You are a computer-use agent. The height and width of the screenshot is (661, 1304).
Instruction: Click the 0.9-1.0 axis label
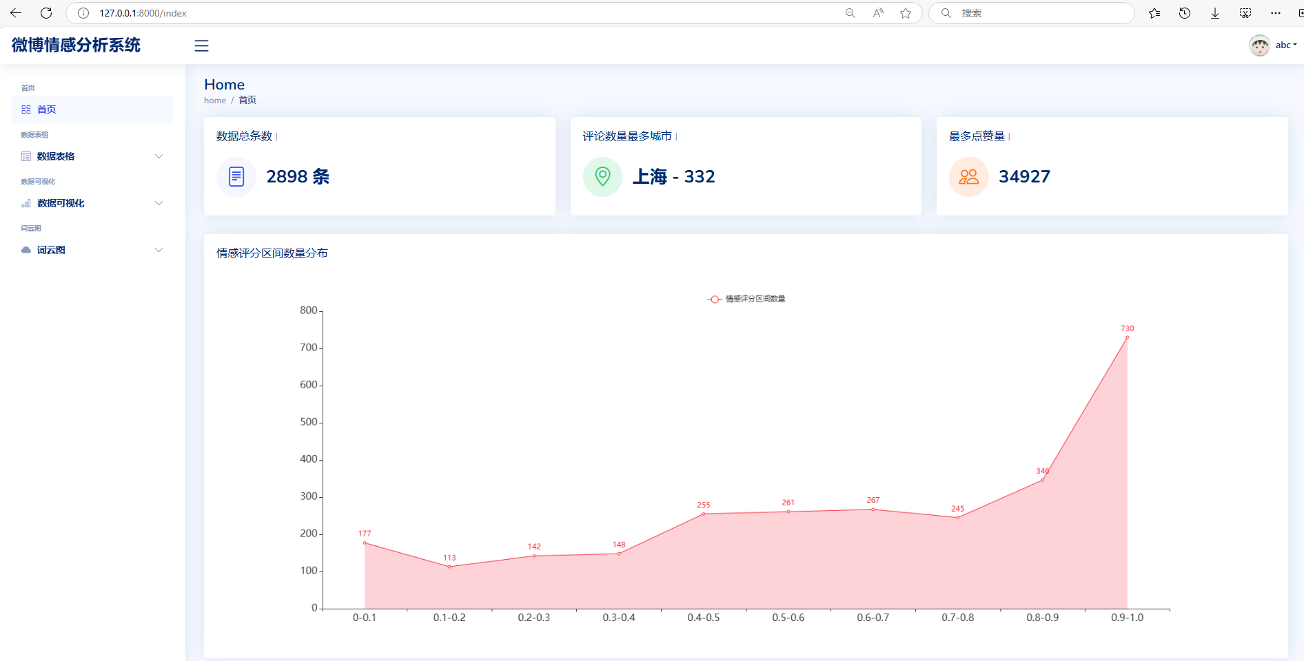[x=1128, y=618]
